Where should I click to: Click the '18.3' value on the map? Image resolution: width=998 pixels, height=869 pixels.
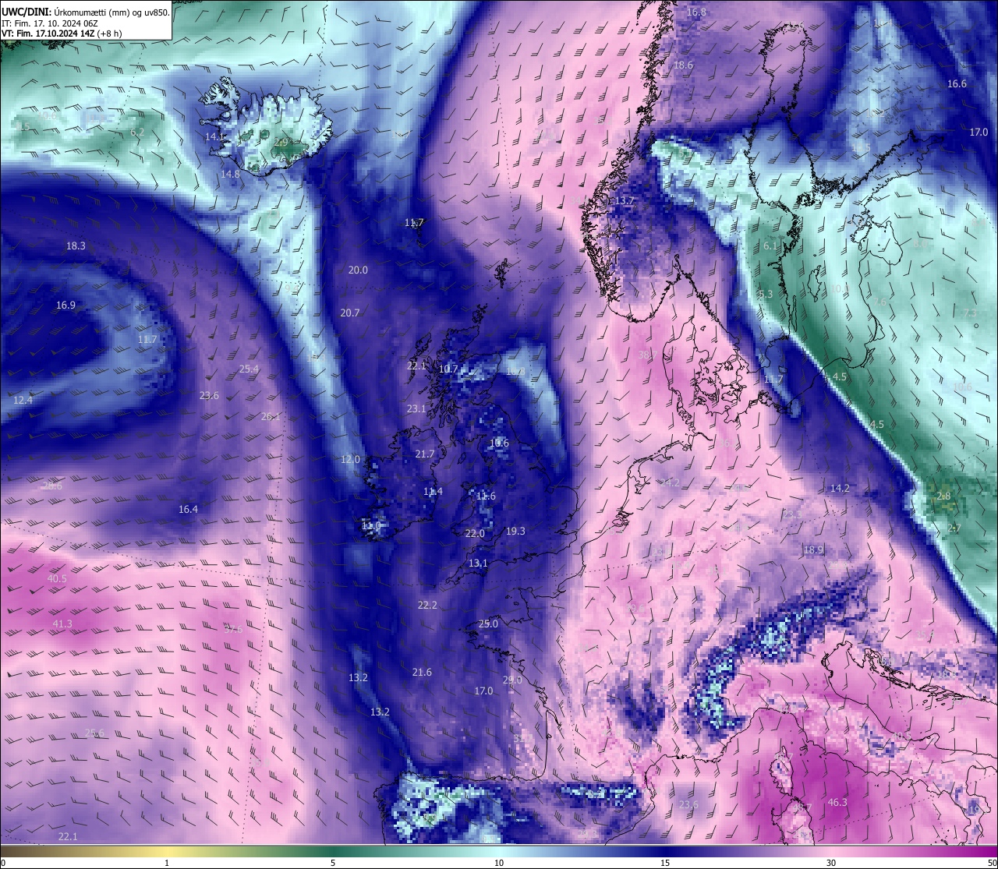pyautogui.click(x=76, y=246)
